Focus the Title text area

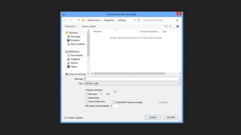click(140, 95)
